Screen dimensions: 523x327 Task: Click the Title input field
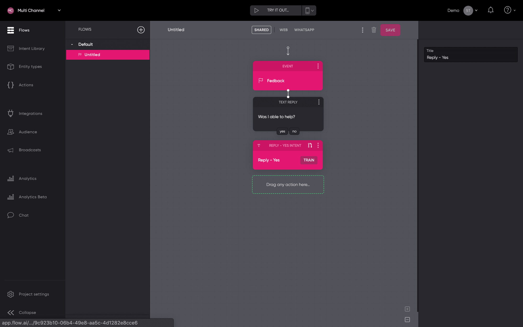470,57
